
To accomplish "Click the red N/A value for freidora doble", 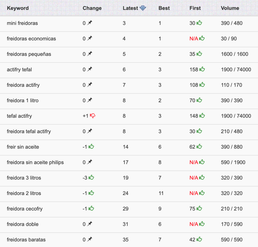I will [194, 224].
